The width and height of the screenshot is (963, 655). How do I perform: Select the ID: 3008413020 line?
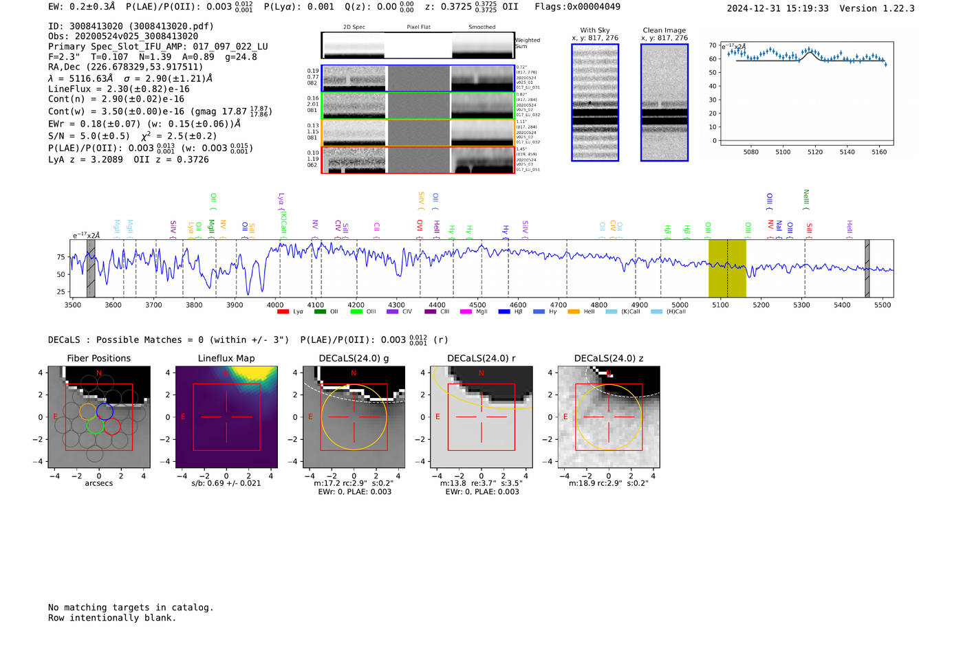click(131, 26)
